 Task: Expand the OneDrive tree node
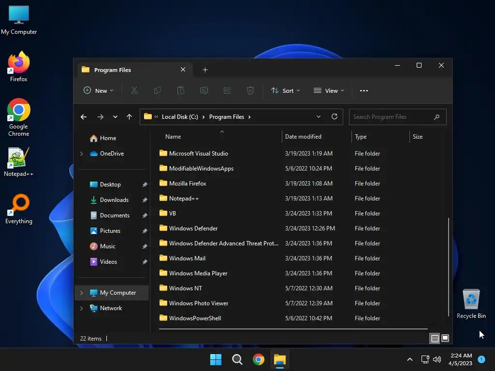pyautogui.click(x=81, y=154)
